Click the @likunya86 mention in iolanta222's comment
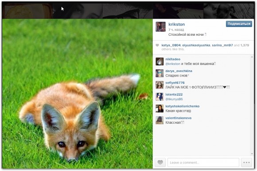 [174, 99]
